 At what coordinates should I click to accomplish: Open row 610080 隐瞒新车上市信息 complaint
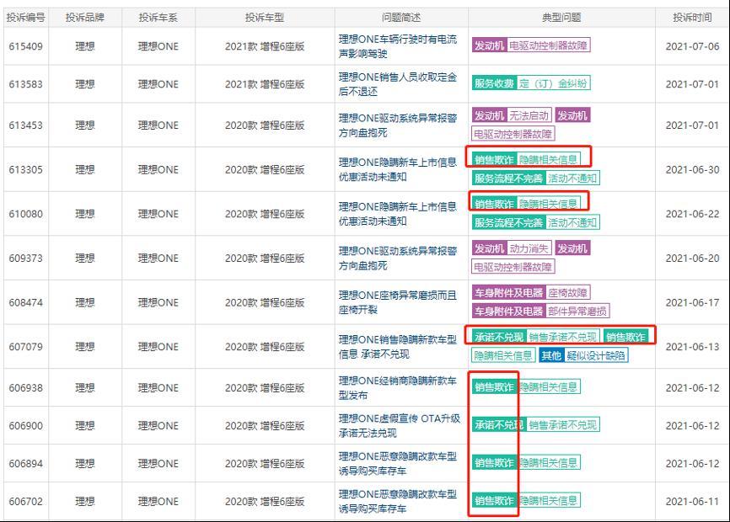(398, 214)
